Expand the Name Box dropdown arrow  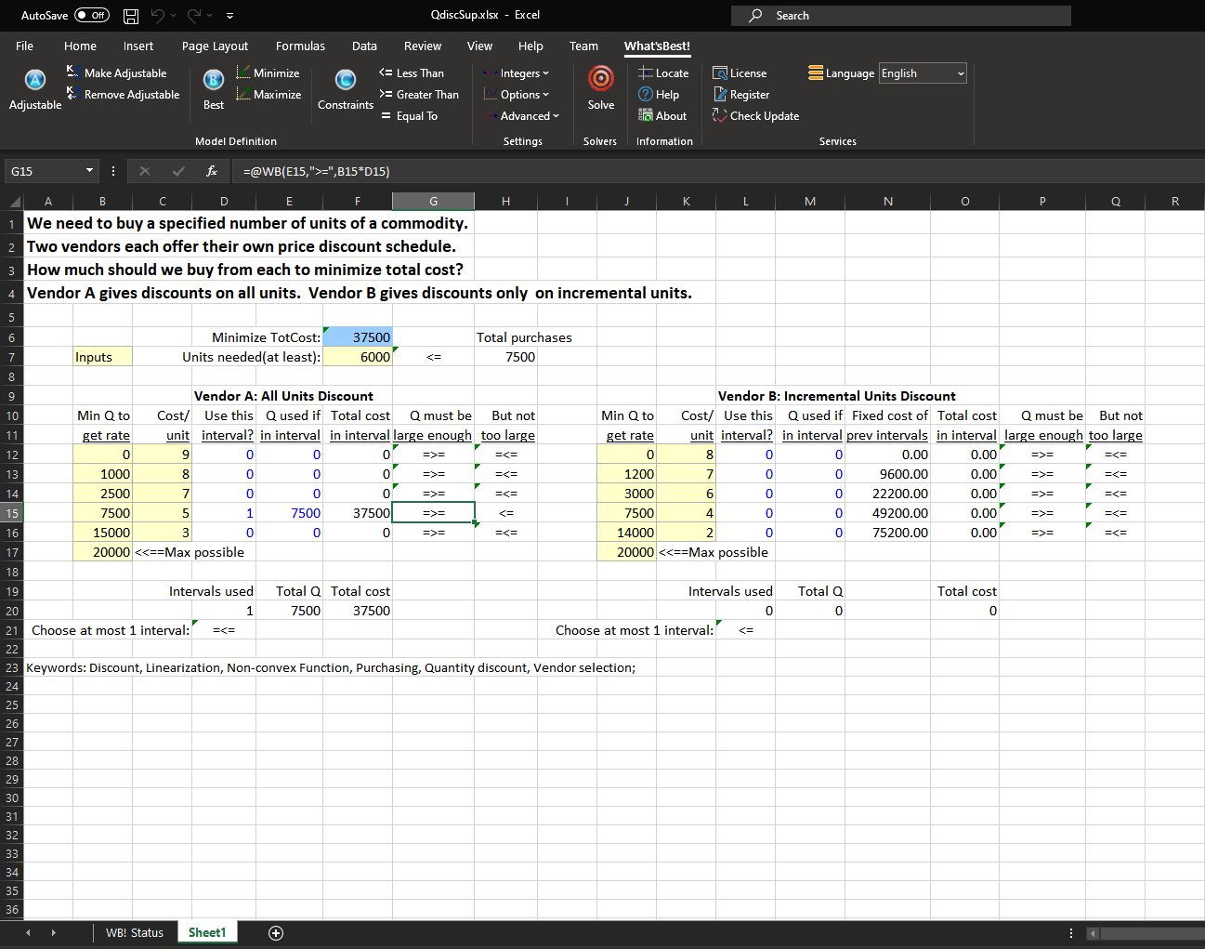pyautogui.click(x=90, y=171)
